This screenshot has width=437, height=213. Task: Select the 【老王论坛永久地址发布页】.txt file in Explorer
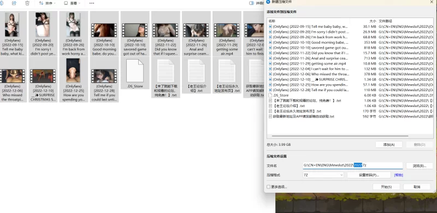[x=227, y=75]
